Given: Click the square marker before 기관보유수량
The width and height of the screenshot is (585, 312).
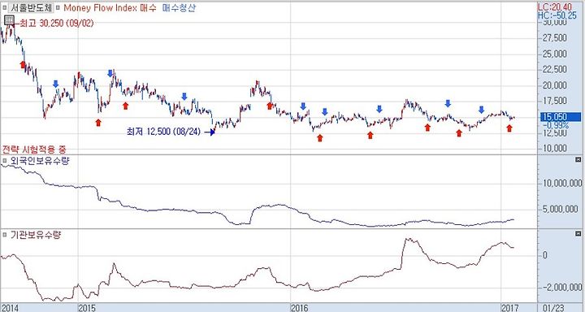Looking at the screenshot, I should click(5, 235).
